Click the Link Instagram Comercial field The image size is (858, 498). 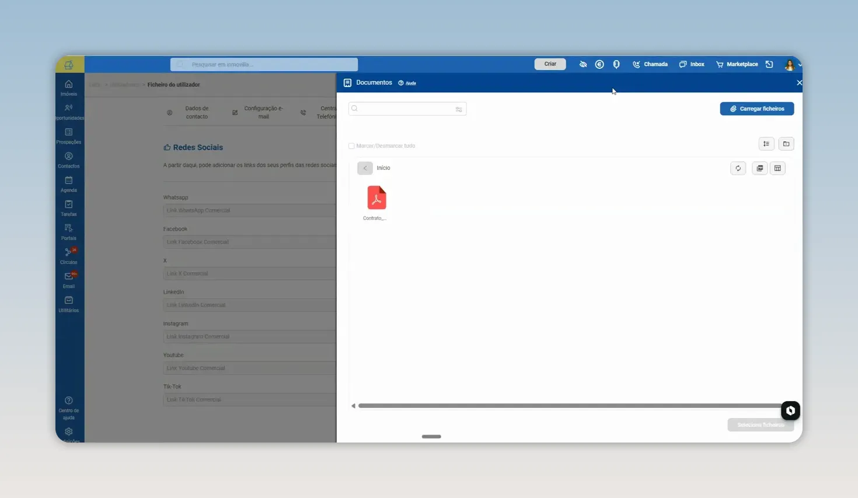[x=250, y=337]
